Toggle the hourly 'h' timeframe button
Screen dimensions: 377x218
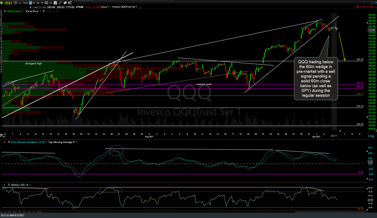click(31, 3)
